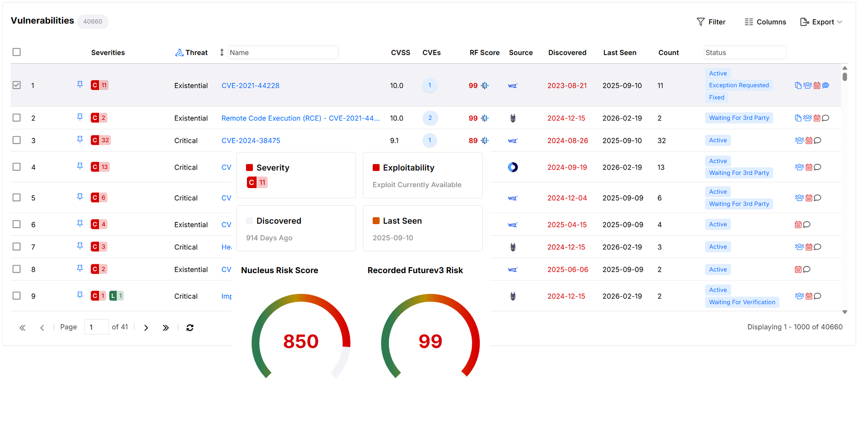Open the assignees icon on CVE-2024-38475 row
This screenshot has width=860, height=421.
pos(799,140)
